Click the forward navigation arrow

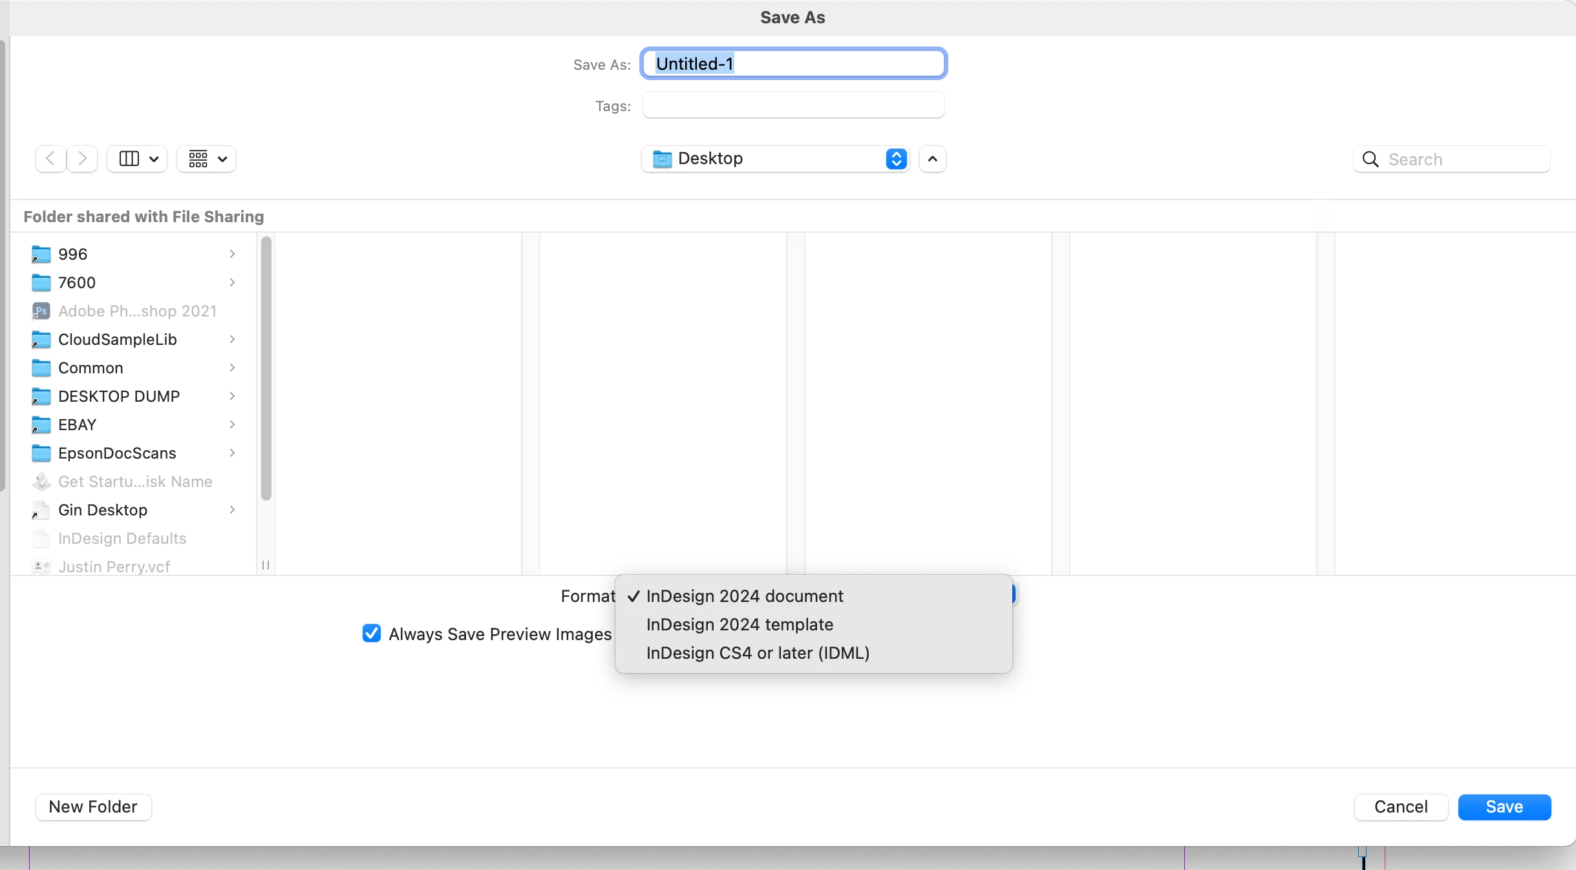(82, 159)
